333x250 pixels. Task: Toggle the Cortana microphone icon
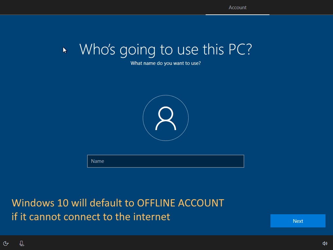[x=22, y=243]
